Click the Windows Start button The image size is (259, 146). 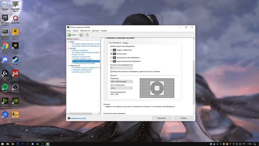[2, 144]
